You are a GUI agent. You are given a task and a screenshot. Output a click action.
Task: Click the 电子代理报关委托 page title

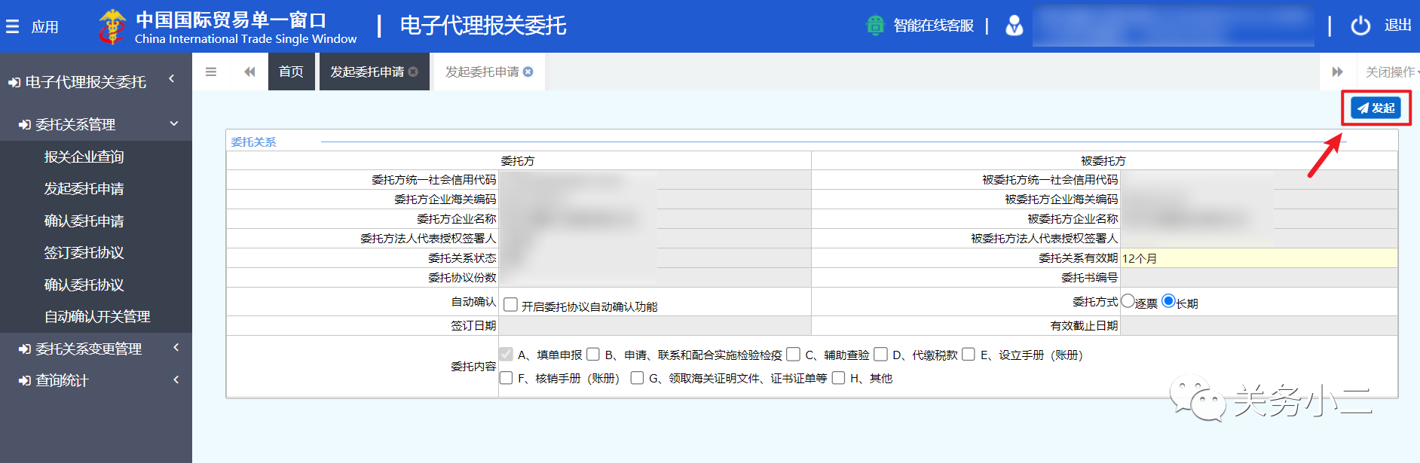pyautogui.click(x=483, y=26)
